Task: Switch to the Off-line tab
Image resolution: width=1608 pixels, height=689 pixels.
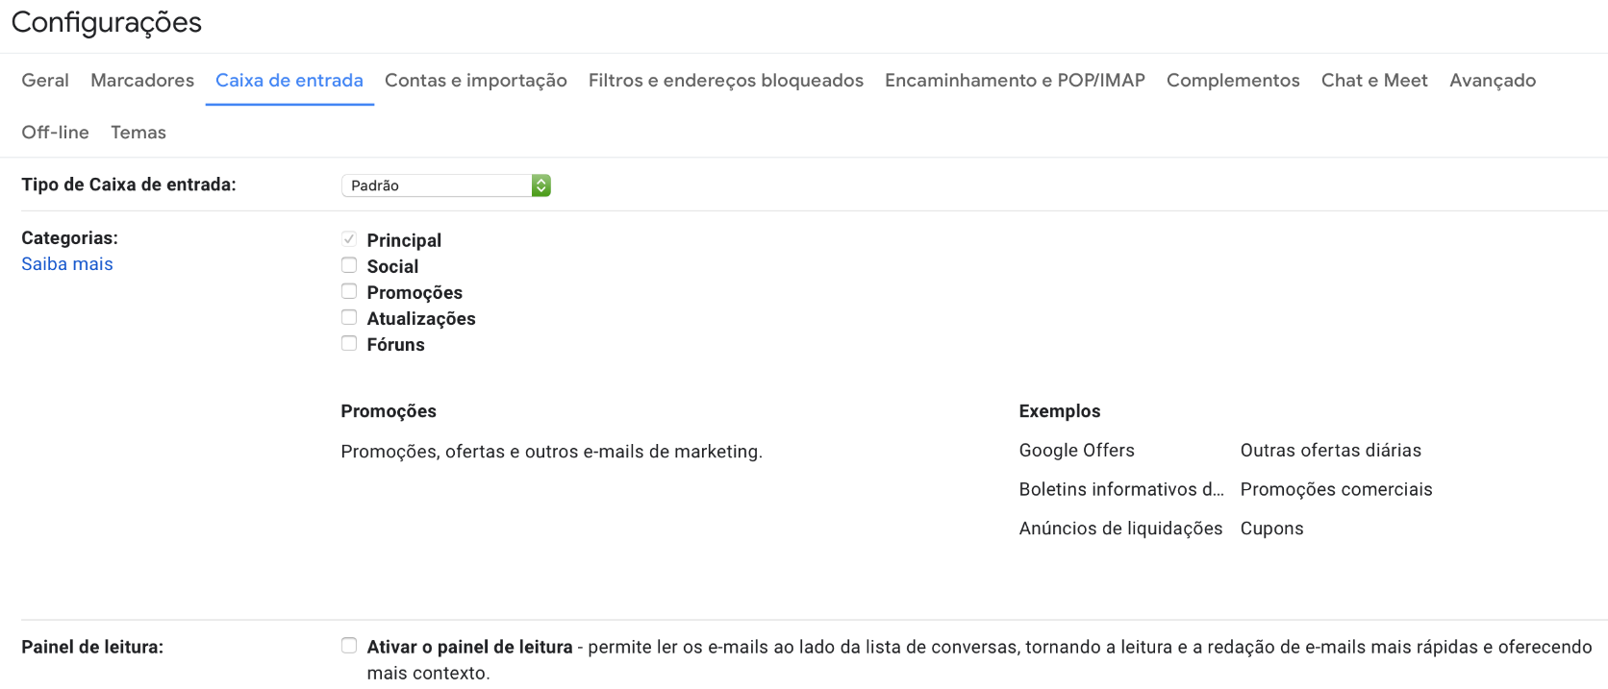Action: tap(55, 133)
